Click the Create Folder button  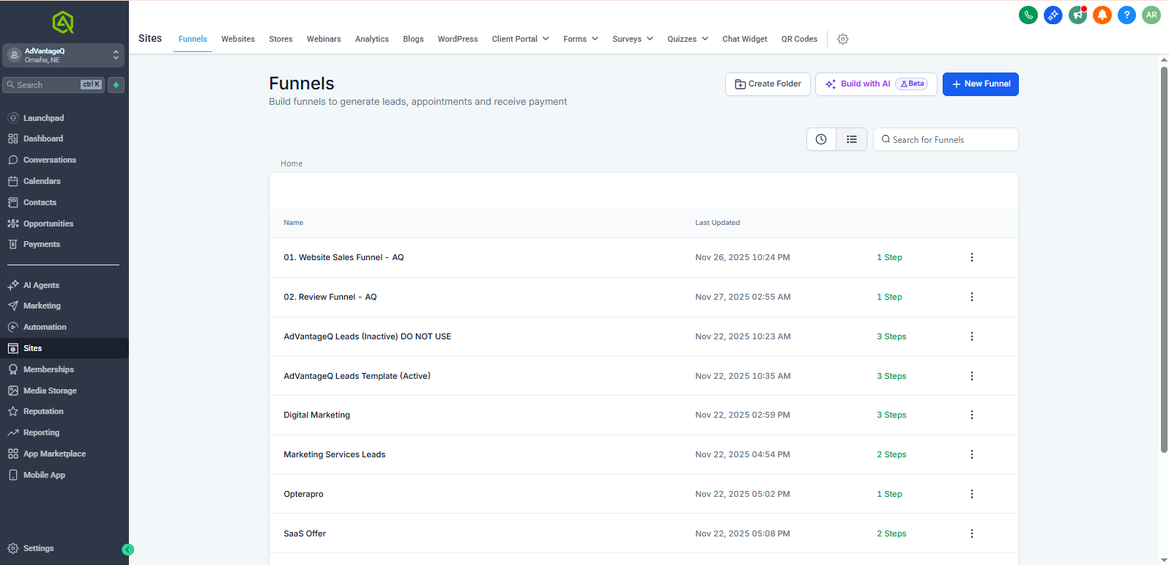(768, 84)
